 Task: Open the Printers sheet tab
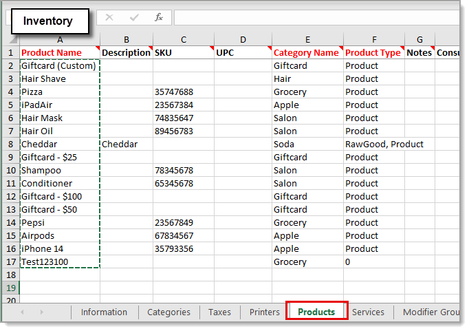(264, 312)
